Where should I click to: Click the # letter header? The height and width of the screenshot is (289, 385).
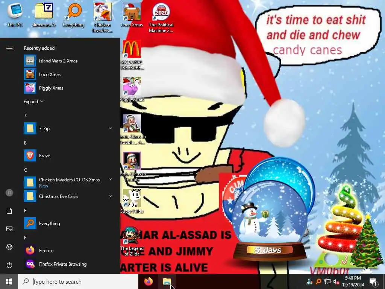pyautogui.click(x=26, y=115)
